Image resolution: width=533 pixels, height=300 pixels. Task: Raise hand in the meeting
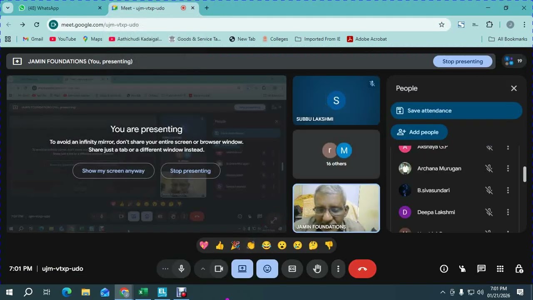coord(317,269)
